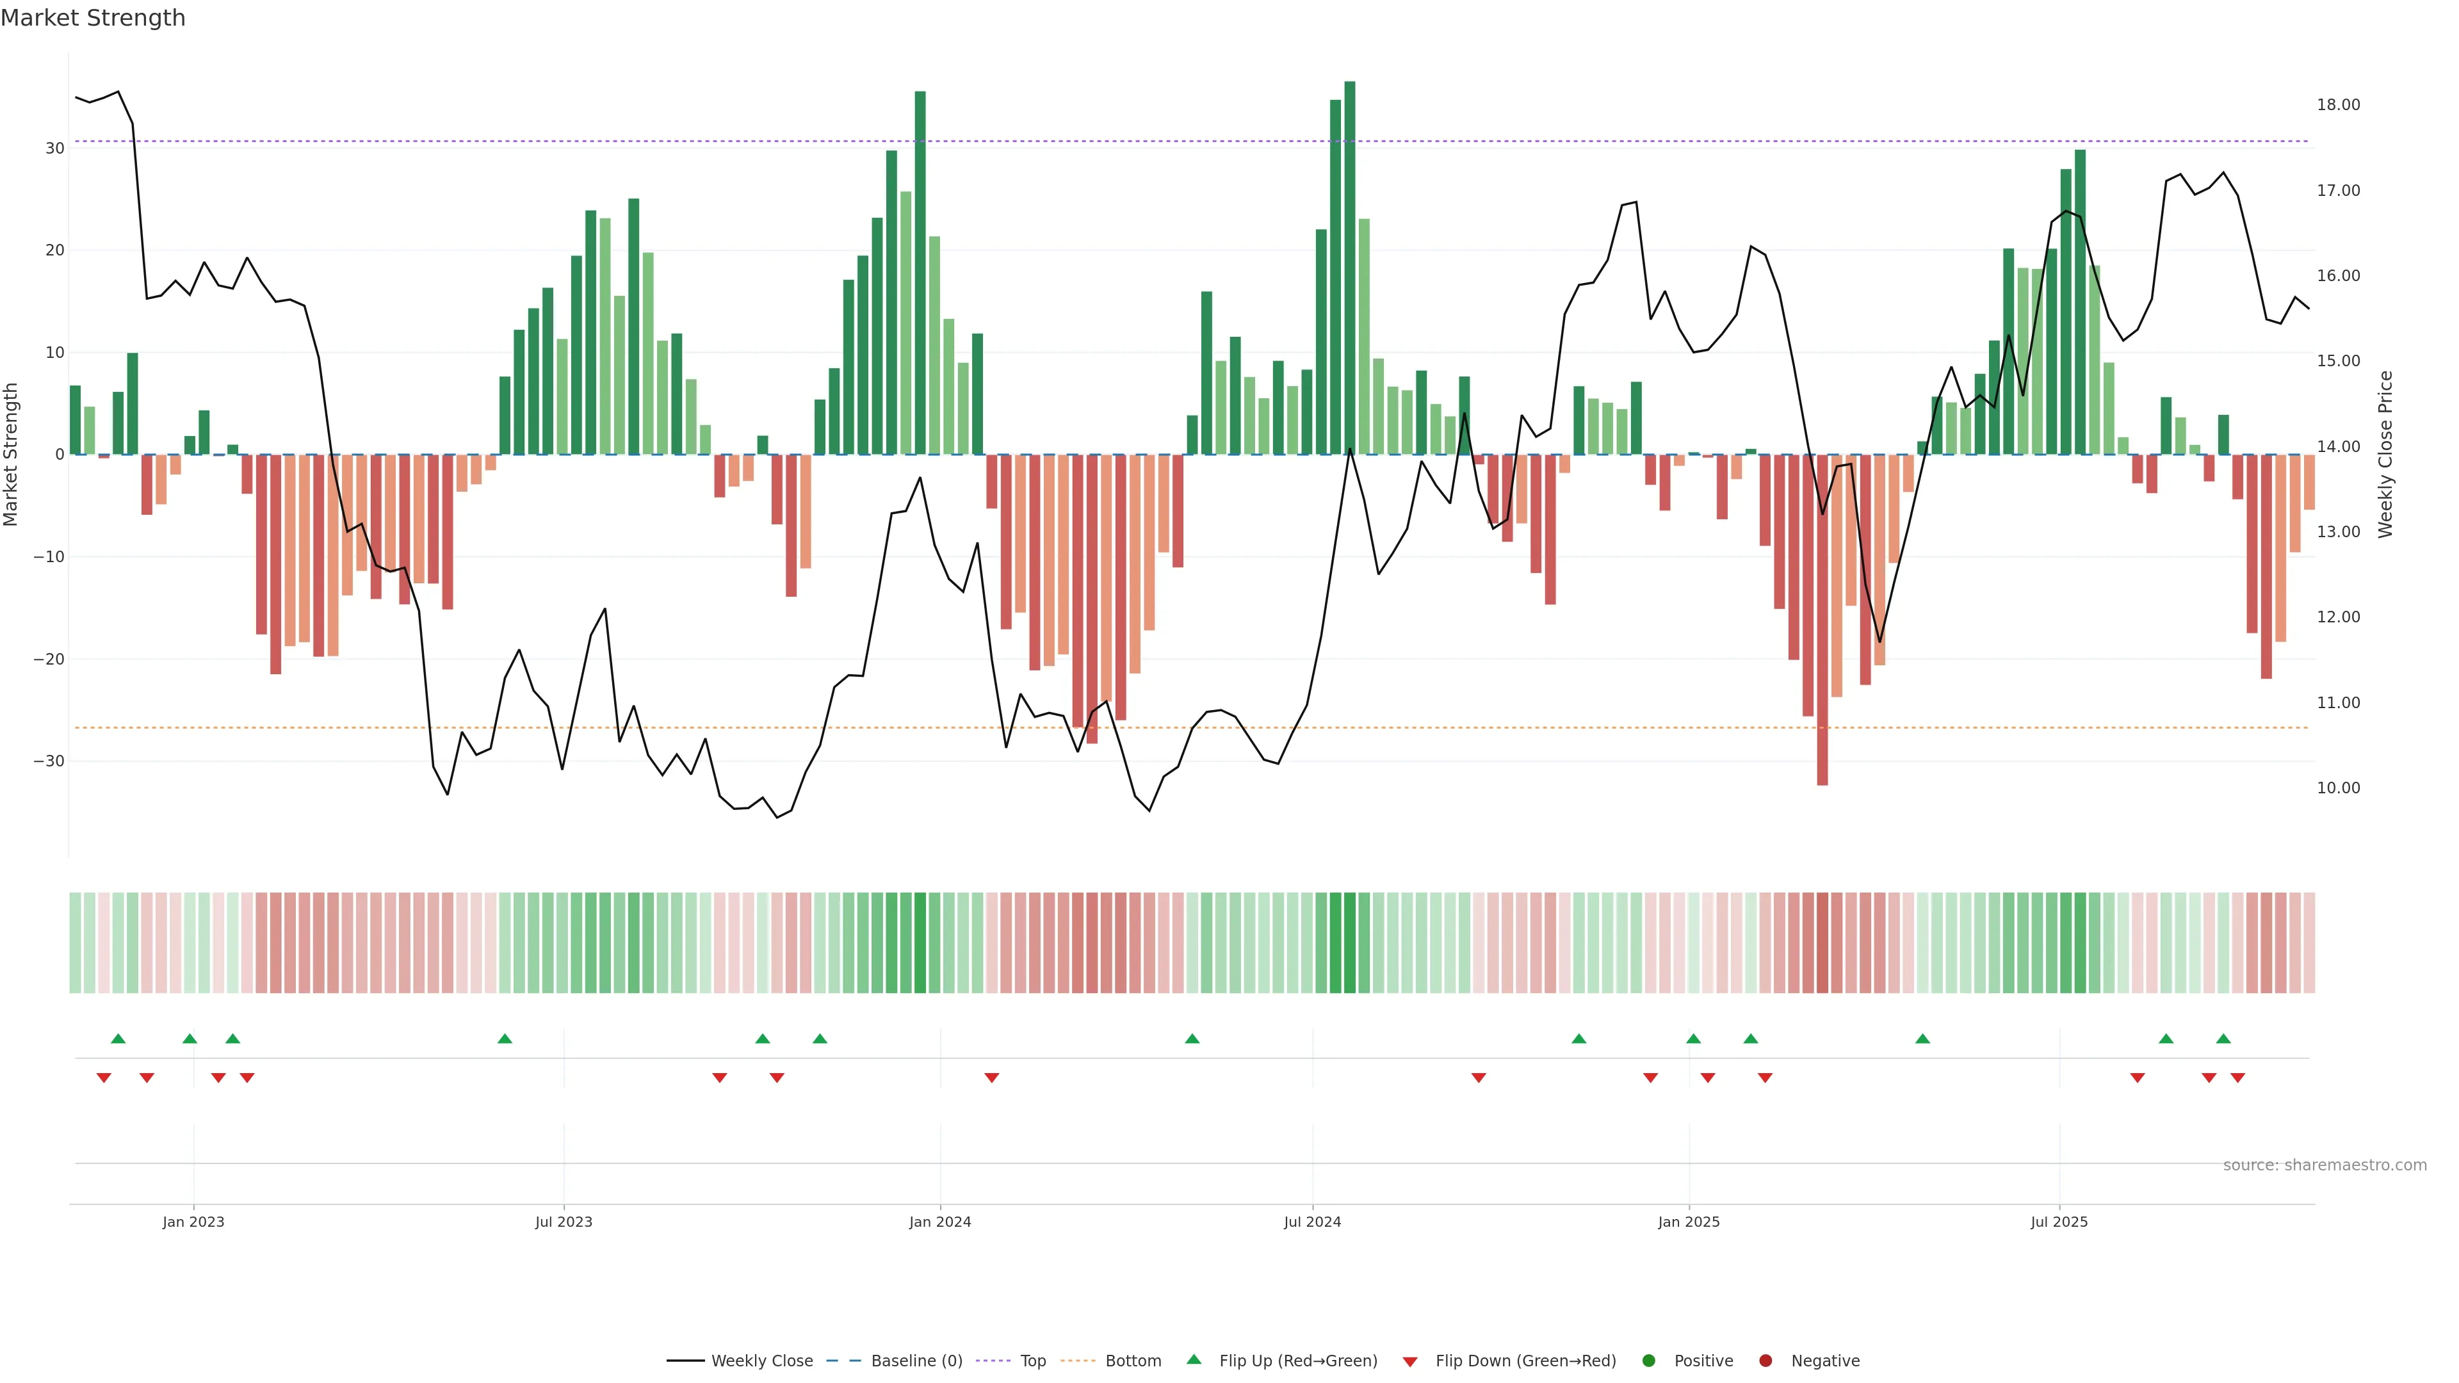2459x1383 pixels.
Task: Open the source sharemaestro.com text
Action: [2325, 1165]
